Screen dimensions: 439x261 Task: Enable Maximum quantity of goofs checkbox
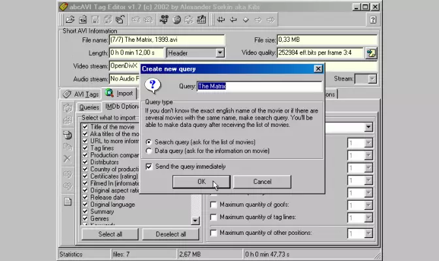point(214,205)
